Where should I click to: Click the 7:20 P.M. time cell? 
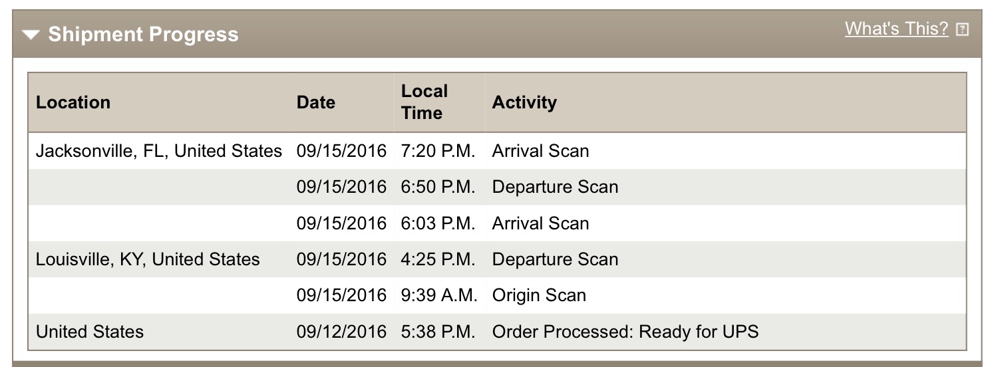tap(438, 152)
